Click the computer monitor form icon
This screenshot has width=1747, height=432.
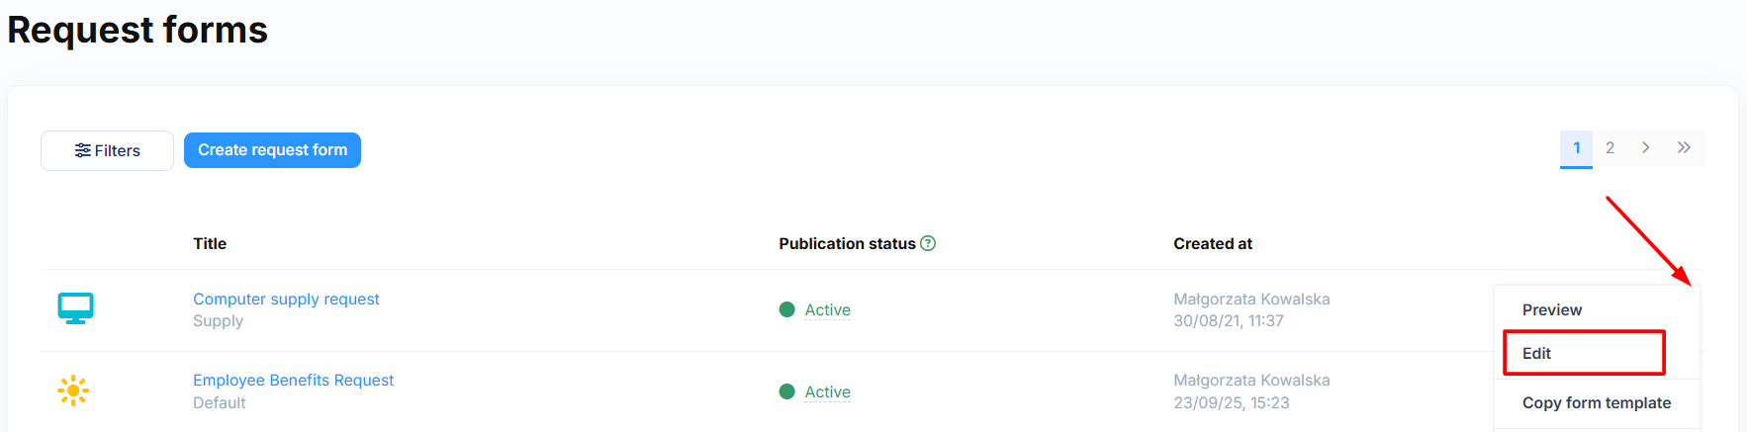pos(75,308)
